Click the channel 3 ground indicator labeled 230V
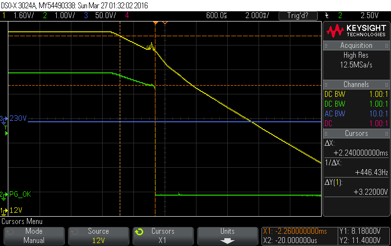Screen dimensions: 391x246 pyautogui.click(x=14, y=118)
